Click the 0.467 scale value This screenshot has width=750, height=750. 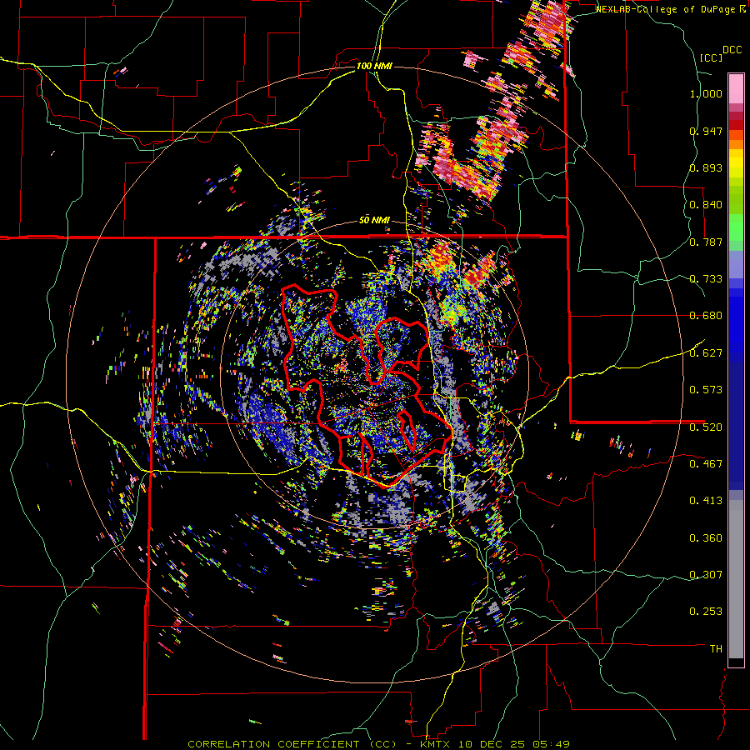pyautogui.click(x=706, y=463)
